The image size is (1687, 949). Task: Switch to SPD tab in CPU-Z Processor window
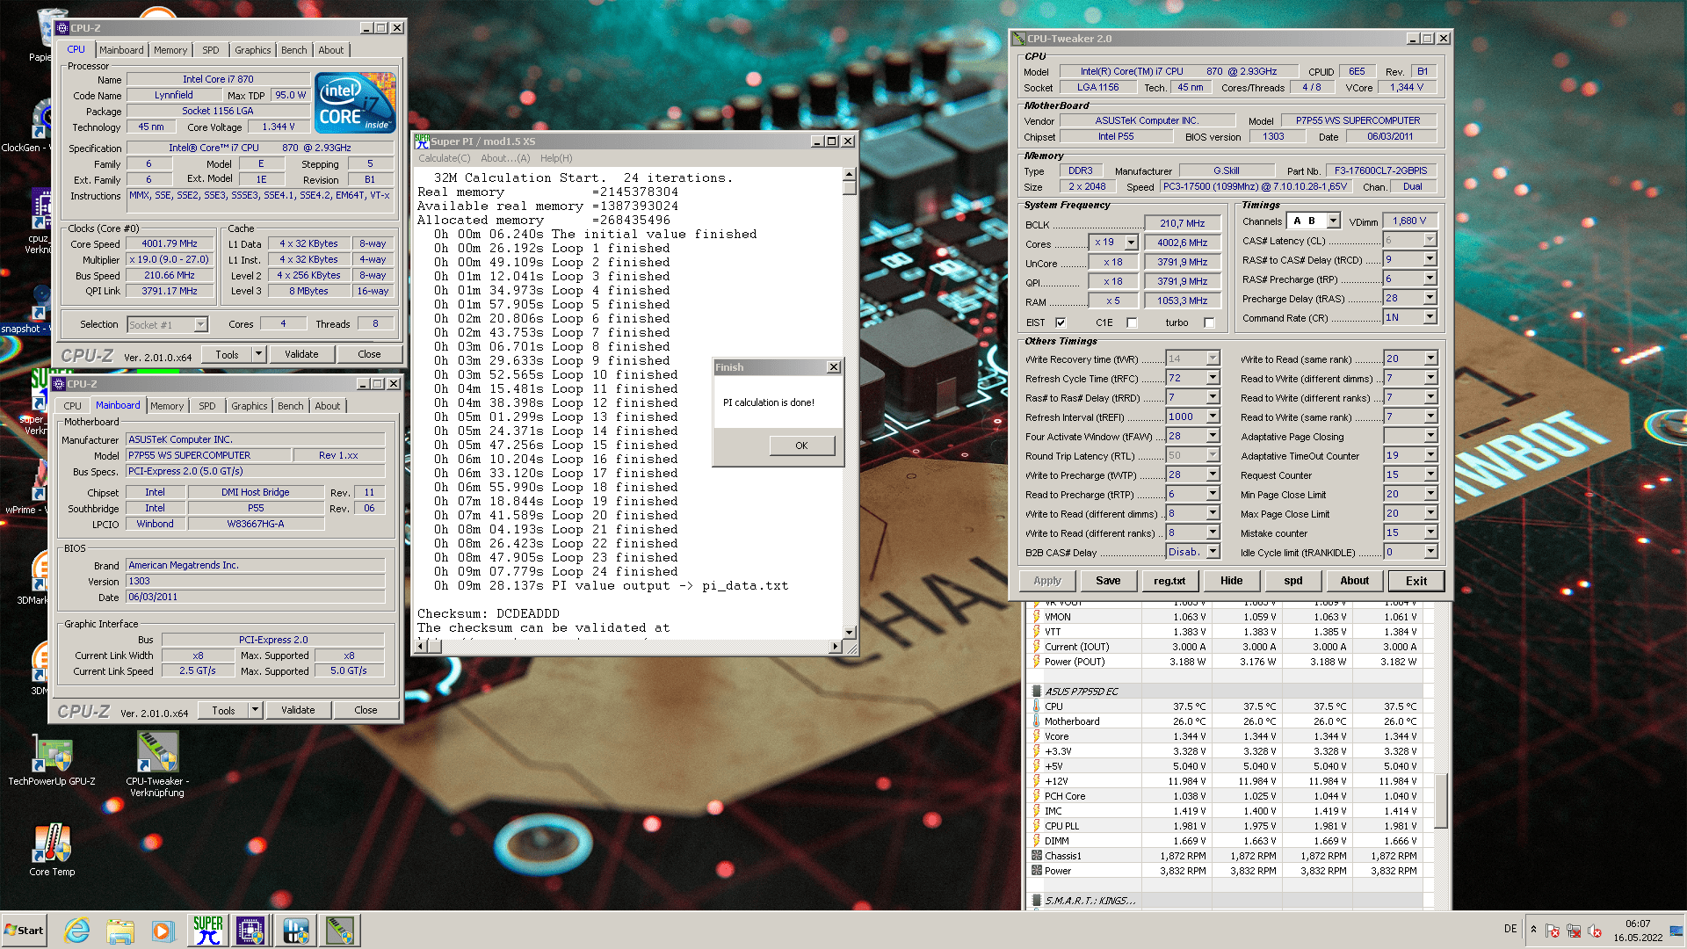tap(211, 50)
